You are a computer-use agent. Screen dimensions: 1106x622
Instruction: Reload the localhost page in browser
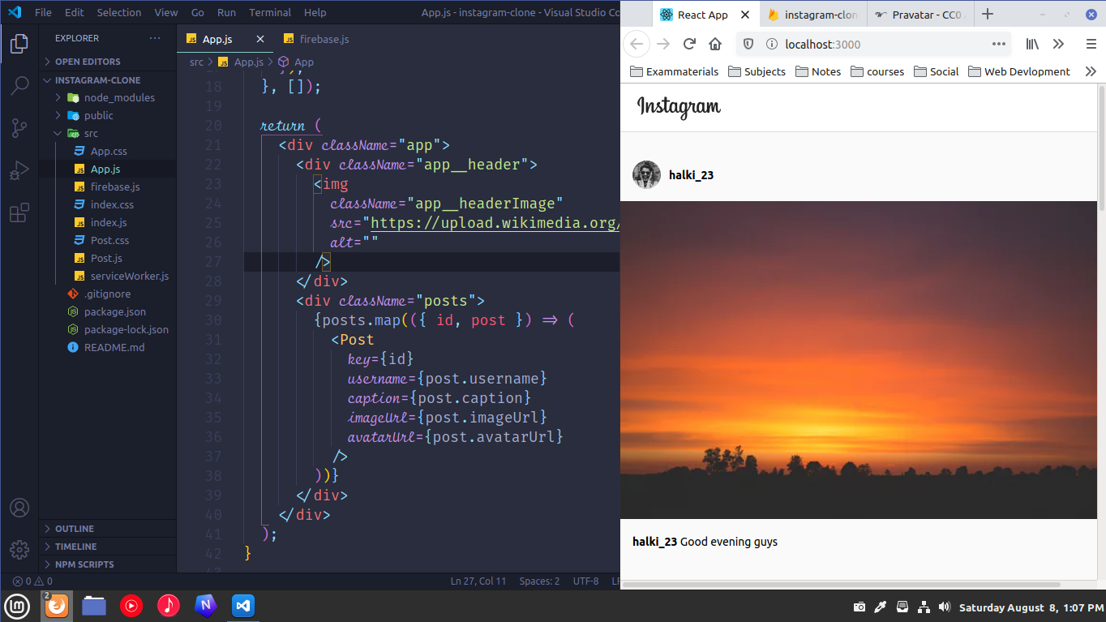click(689, 45)
